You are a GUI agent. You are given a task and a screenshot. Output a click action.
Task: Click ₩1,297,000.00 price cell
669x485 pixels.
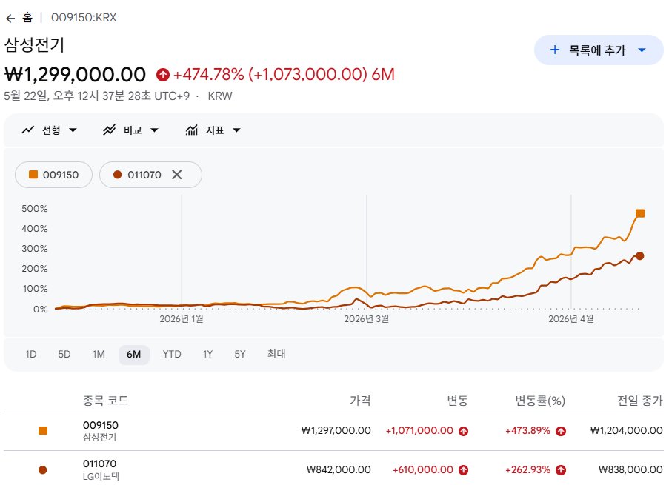(336, 430)
